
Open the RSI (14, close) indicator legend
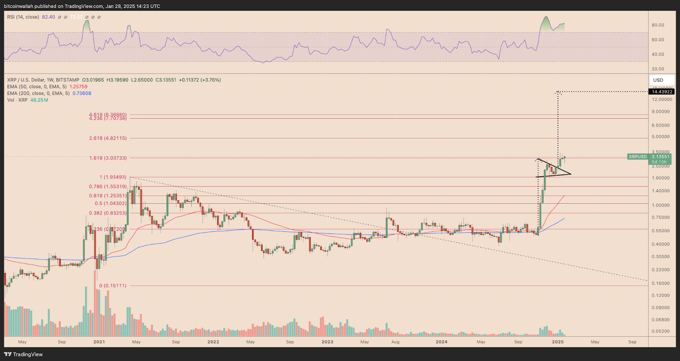tap(23, 17)
